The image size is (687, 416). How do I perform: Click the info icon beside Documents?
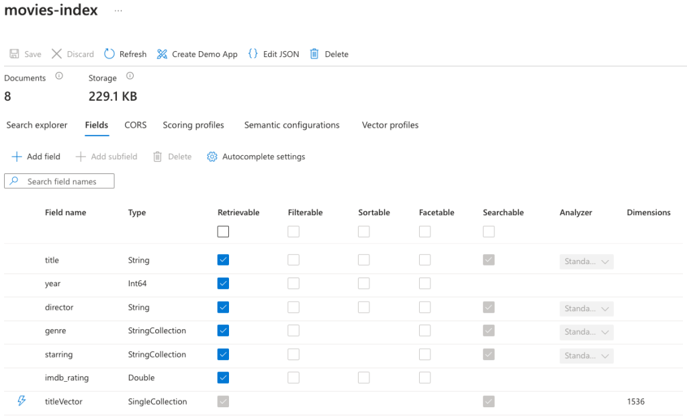pyautogui.click(x=59, y=77)
